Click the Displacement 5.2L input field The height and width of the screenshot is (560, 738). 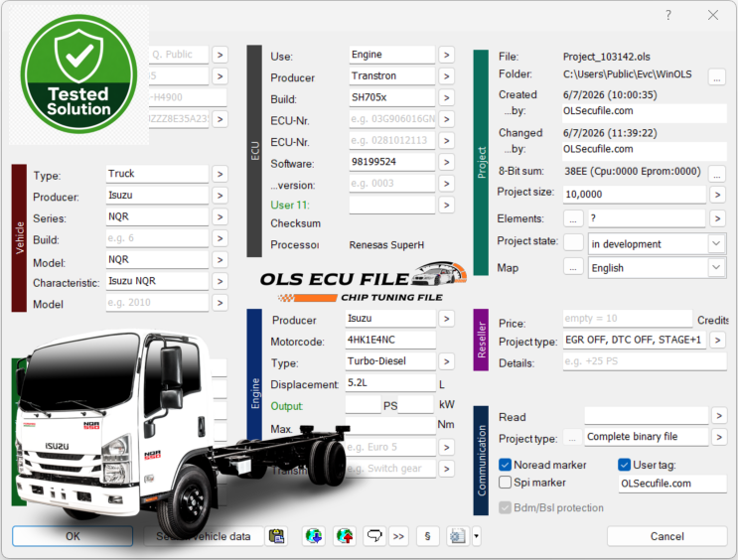pyautogui.click(x=390, y=382)
